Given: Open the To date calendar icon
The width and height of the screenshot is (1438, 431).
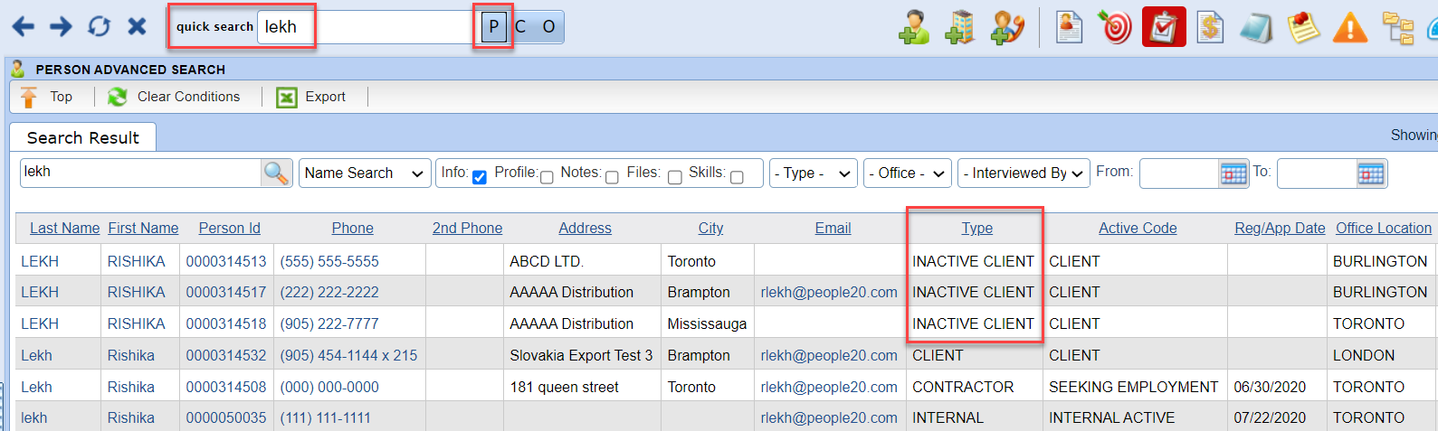Looking at the screenshot, I should [1371, 173].
